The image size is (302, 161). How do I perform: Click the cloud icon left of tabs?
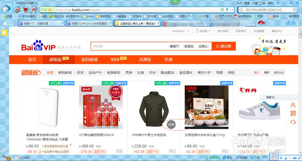5,23
